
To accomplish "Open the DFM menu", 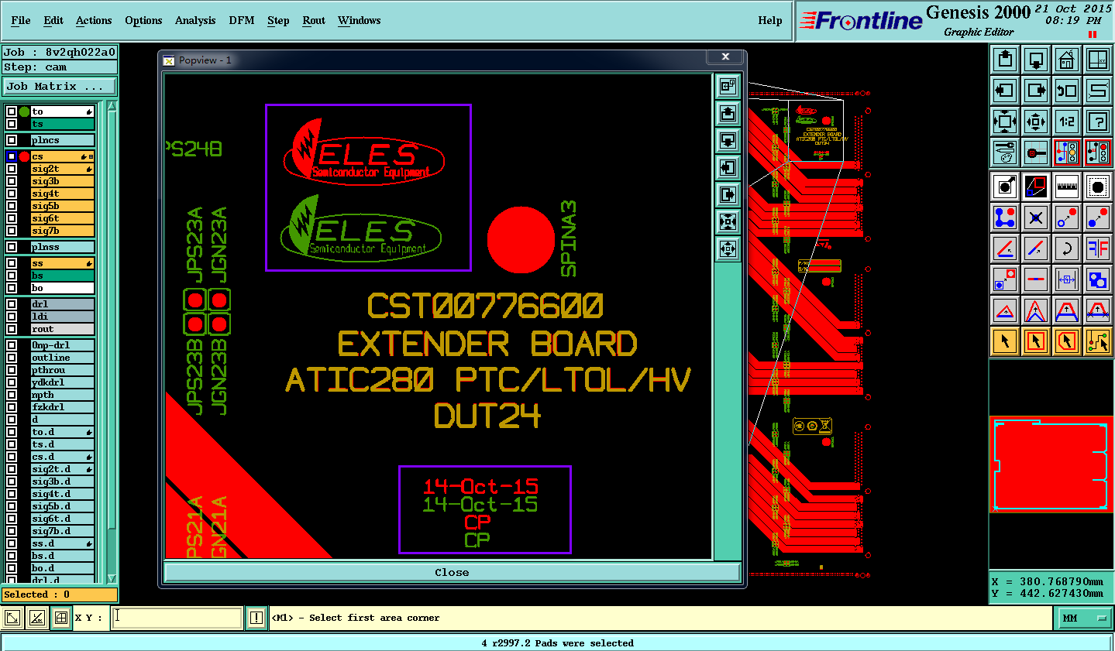I will click(242, 20).
